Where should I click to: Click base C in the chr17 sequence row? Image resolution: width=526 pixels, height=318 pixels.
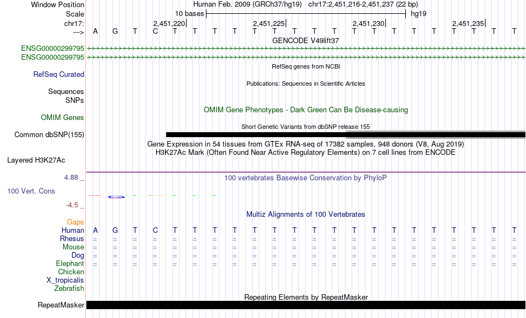coord(155,32)
